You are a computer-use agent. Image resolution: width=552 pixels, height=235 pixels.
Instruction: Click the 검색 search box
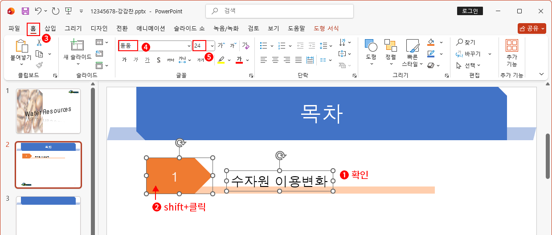(279, 11)
